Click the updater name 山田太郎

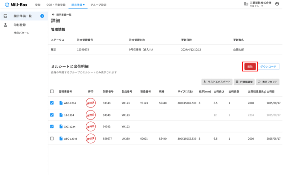[239, 50]
